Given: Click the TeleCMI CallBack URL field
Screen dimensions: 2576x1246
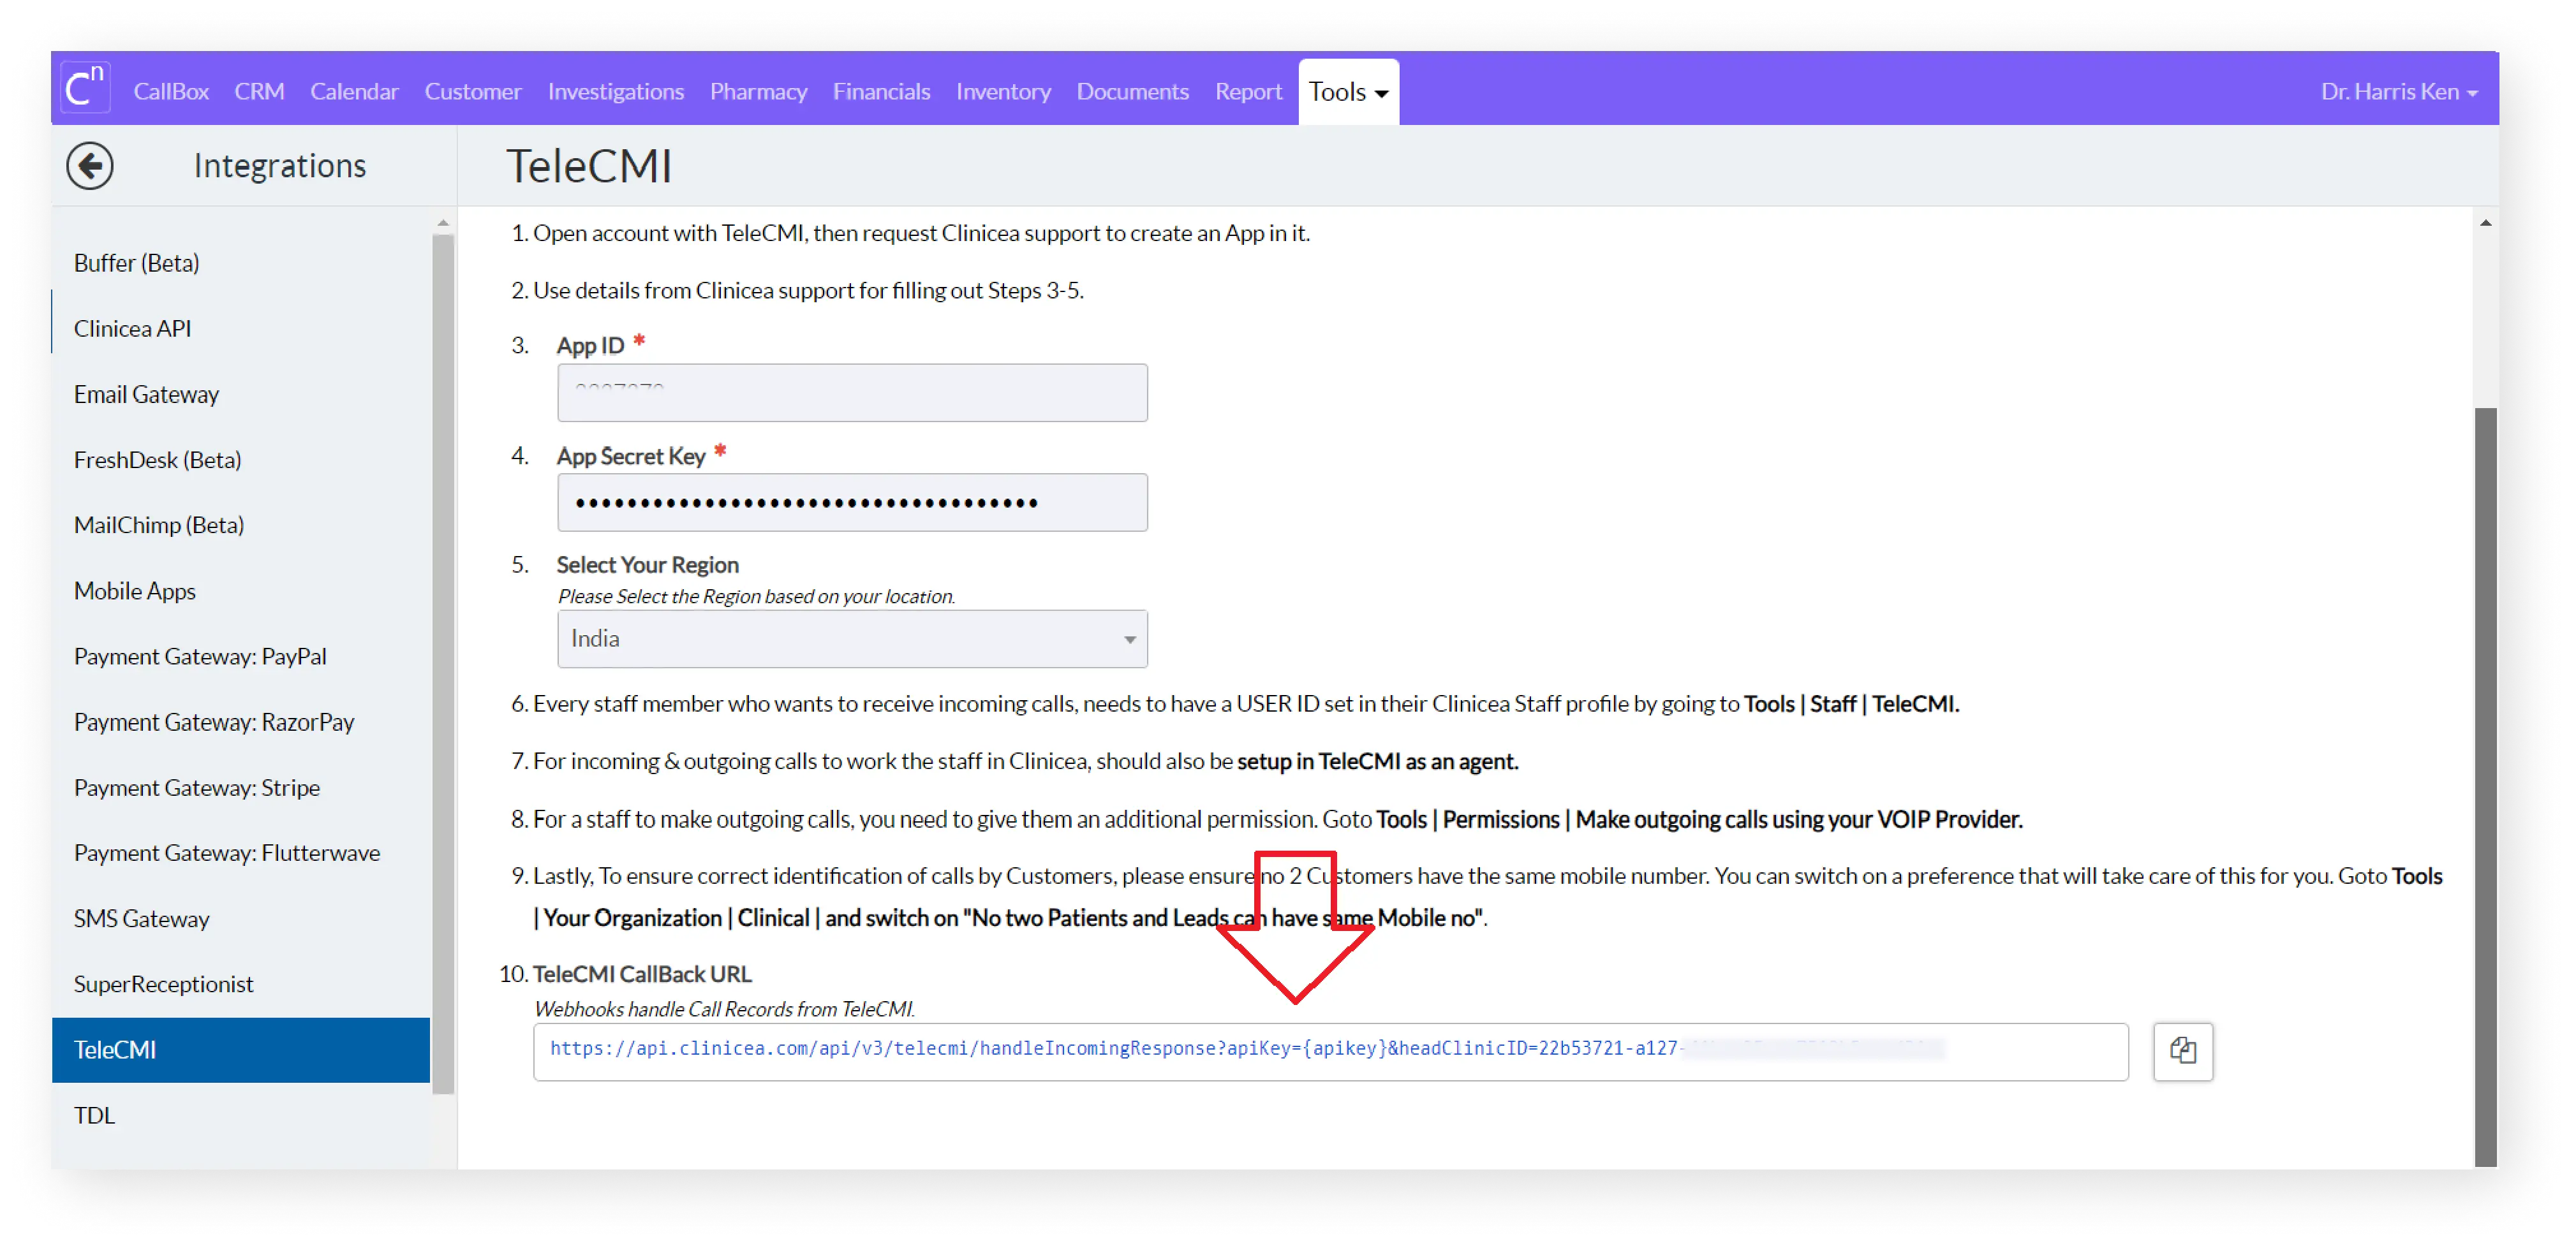Looking at the screenshot, I should (x=1330, y=1051).
